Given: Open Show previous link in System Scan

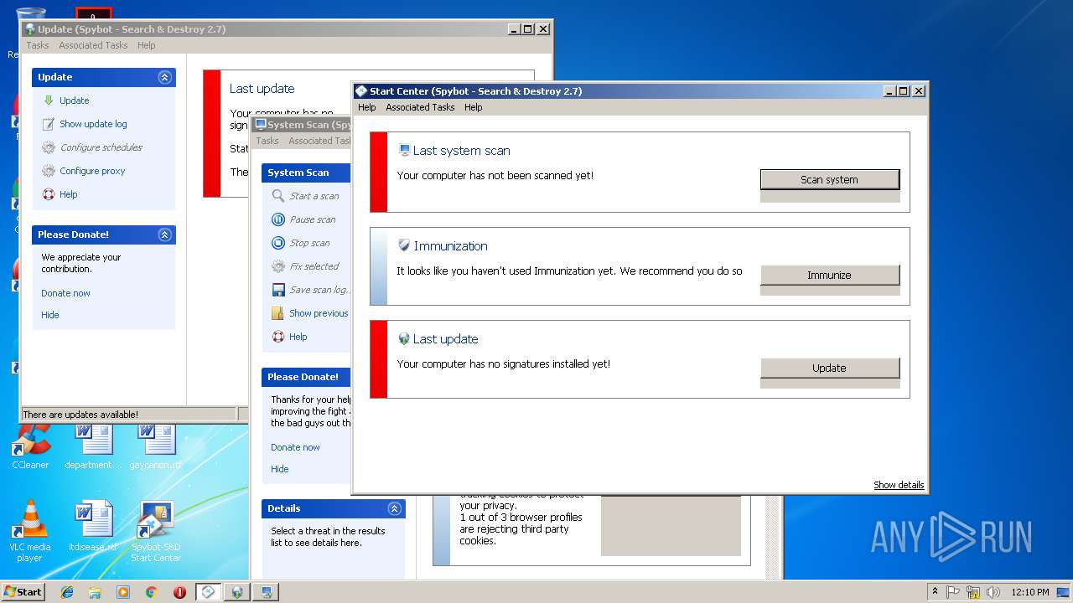Looking at the screenshot, I should [x=319, y=313].
